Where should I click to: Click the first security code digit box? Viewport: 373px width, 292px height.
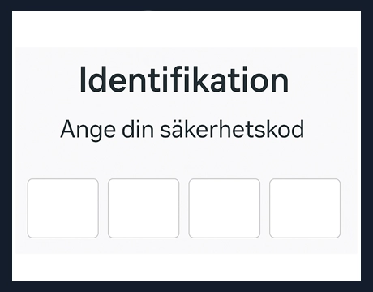[x=63, y=208]
